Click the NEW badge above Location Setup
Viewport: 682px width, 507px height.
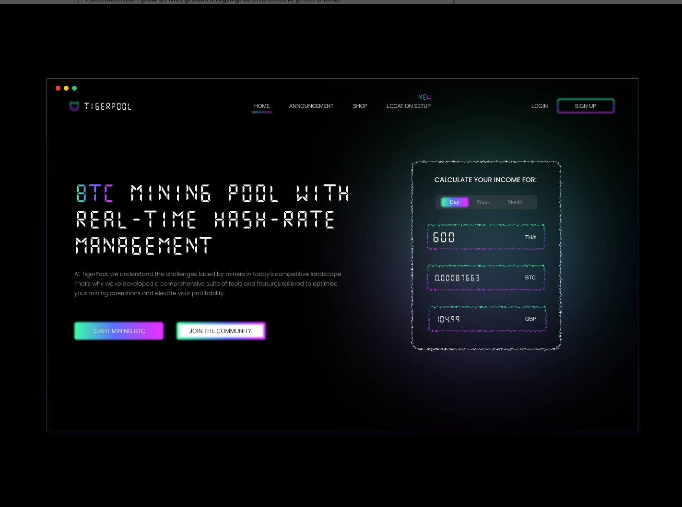424,97
